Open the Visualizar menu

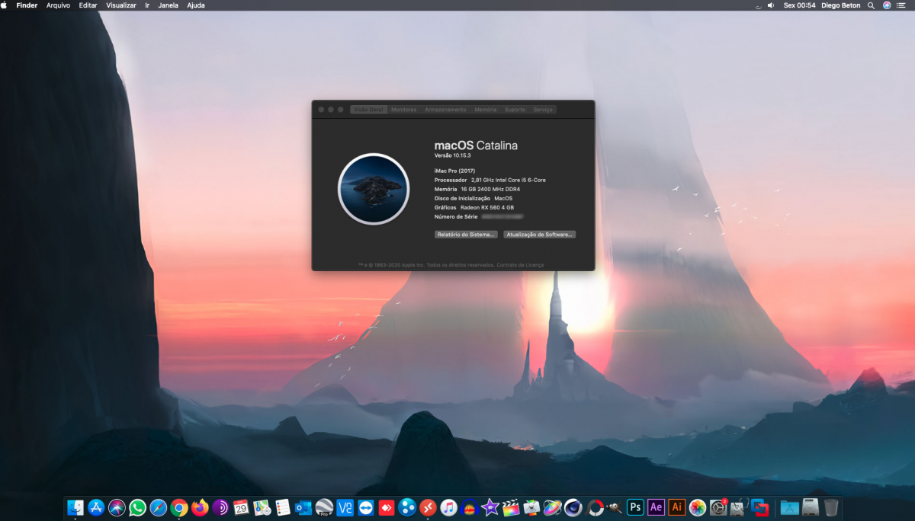pos(121,5)
